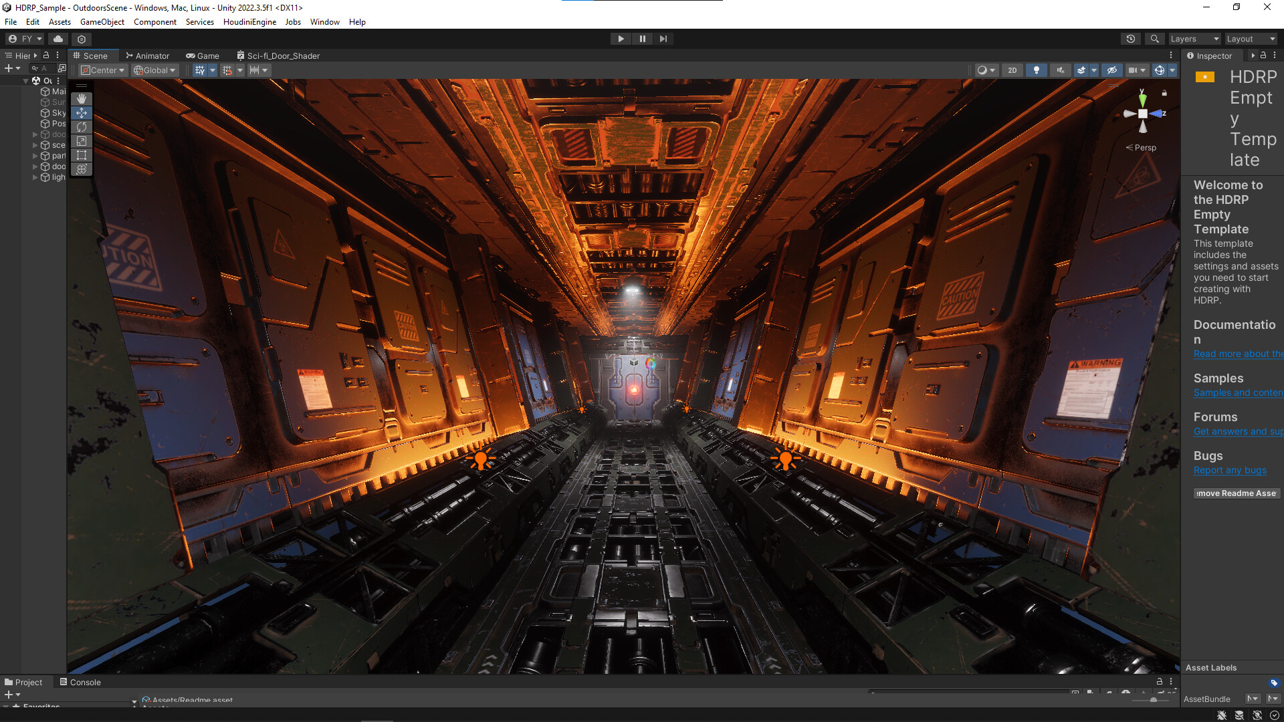Switch to the Game tab
Screen dimensions: 1284x722
(x=203, y=55)
